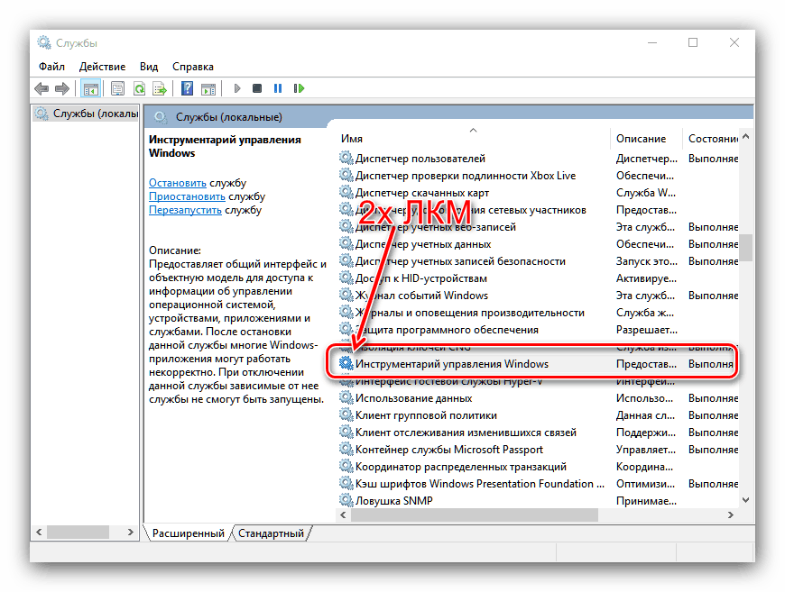Click the Stop service square icon
Viewport: 785px width, 592px height.
[x=257, y=88]
